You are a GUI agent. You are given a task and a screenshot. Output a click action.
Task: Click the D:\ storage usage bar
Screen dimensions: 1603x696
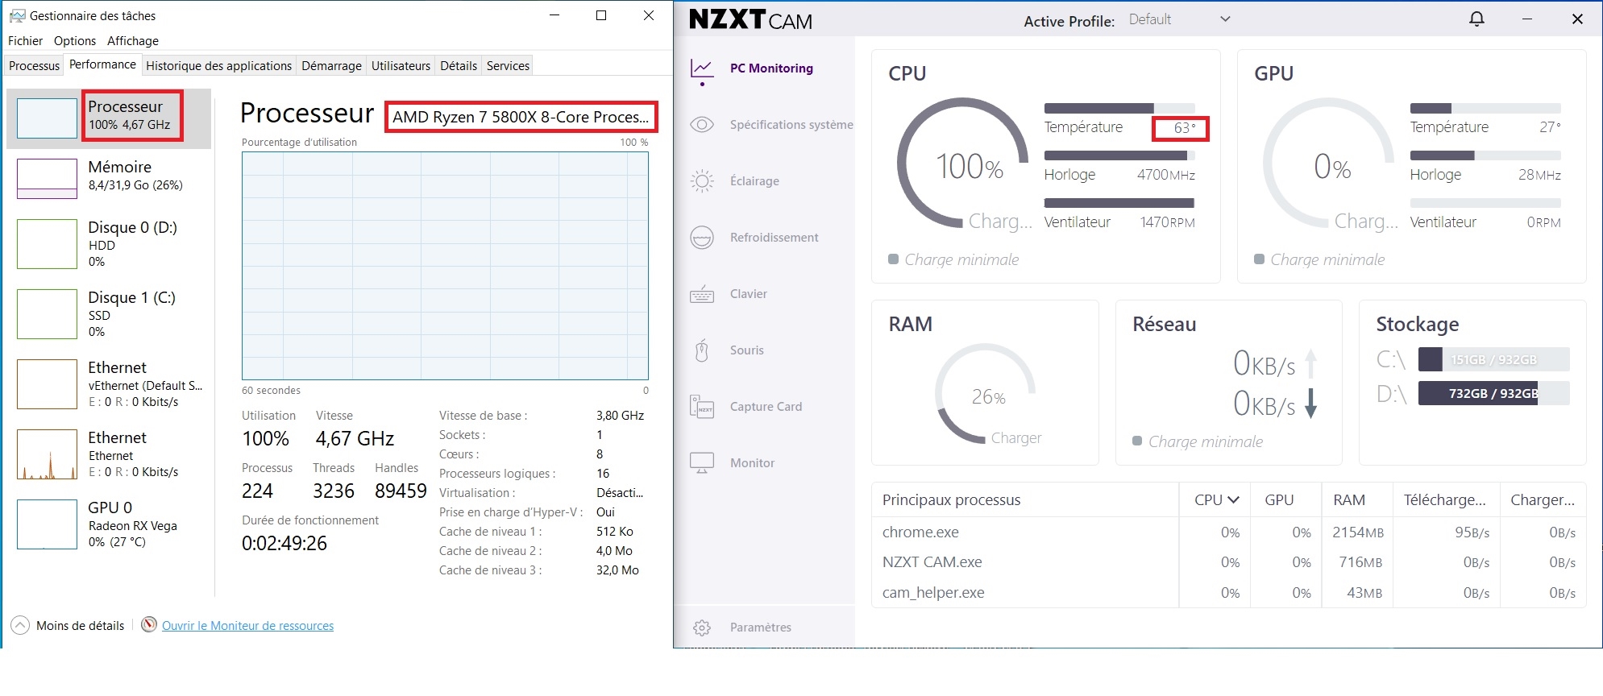point(1493,394)
